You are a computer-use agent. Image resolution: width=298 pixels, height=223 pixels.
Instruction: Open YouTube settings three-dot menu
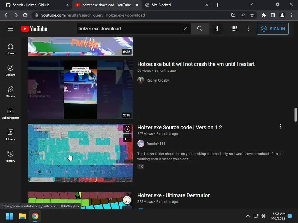pyautogui.click(x=249, y=29)
